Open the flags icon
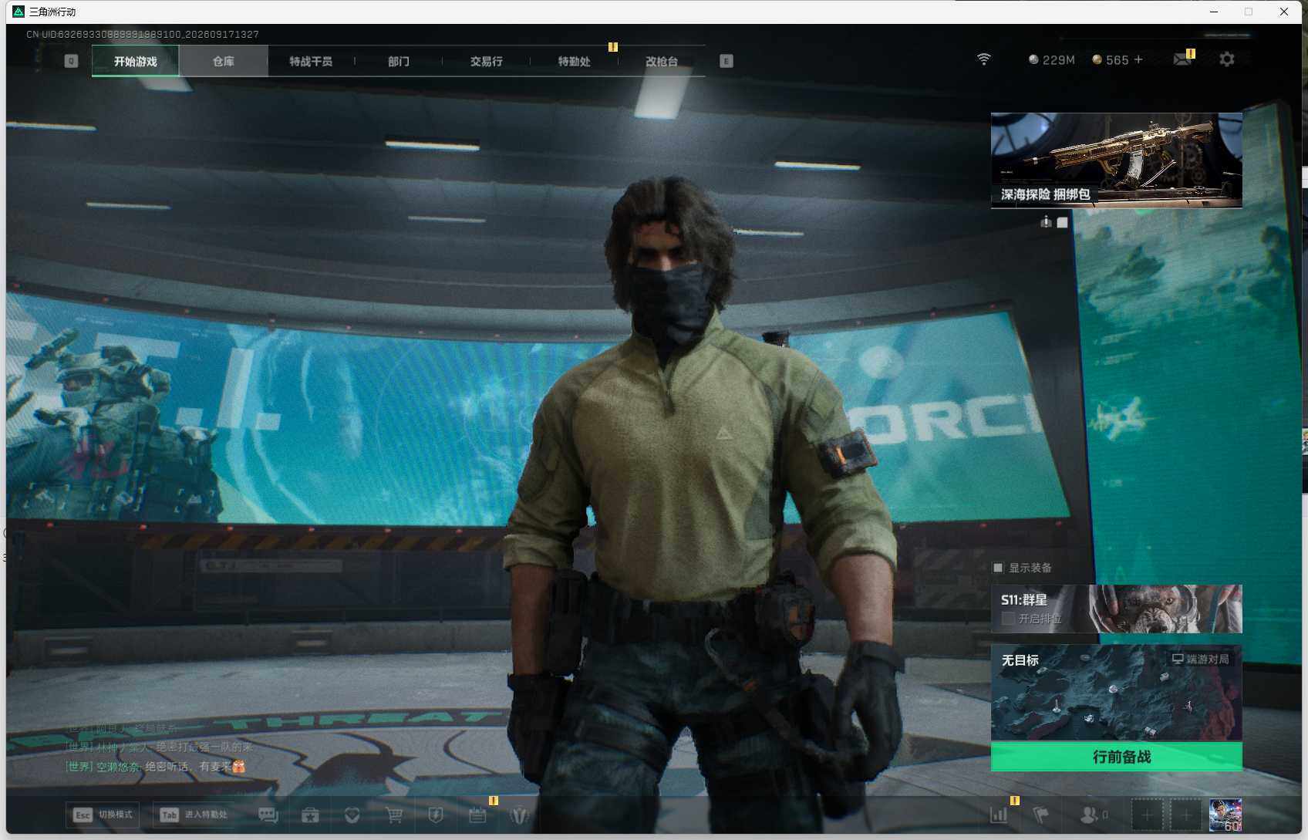 click(x=1041, y=815)
